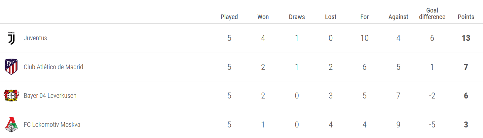Click the Draws column header
The image size is (483, 138).
(297, 17)
